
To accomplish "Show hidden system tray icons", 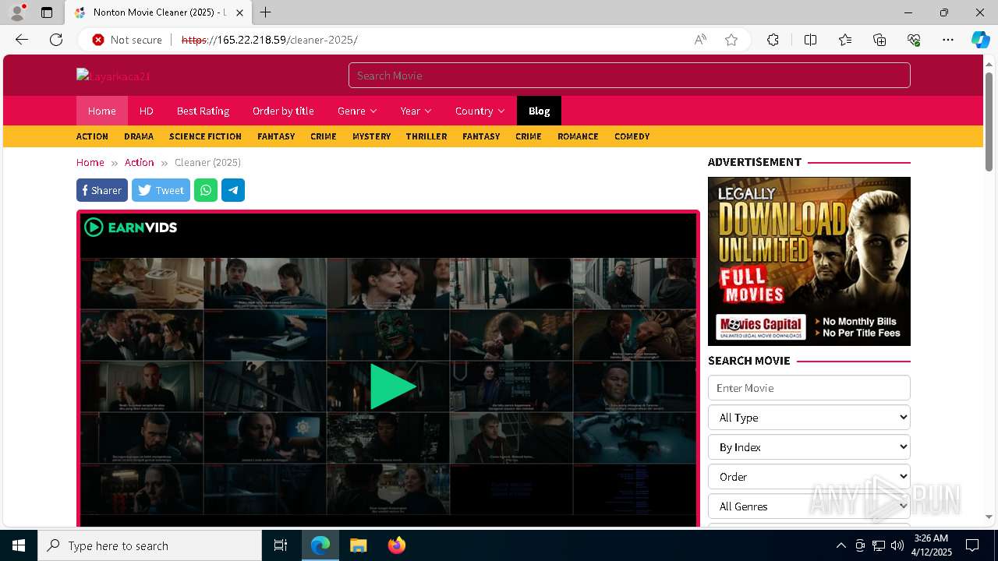I will (841, 545).
